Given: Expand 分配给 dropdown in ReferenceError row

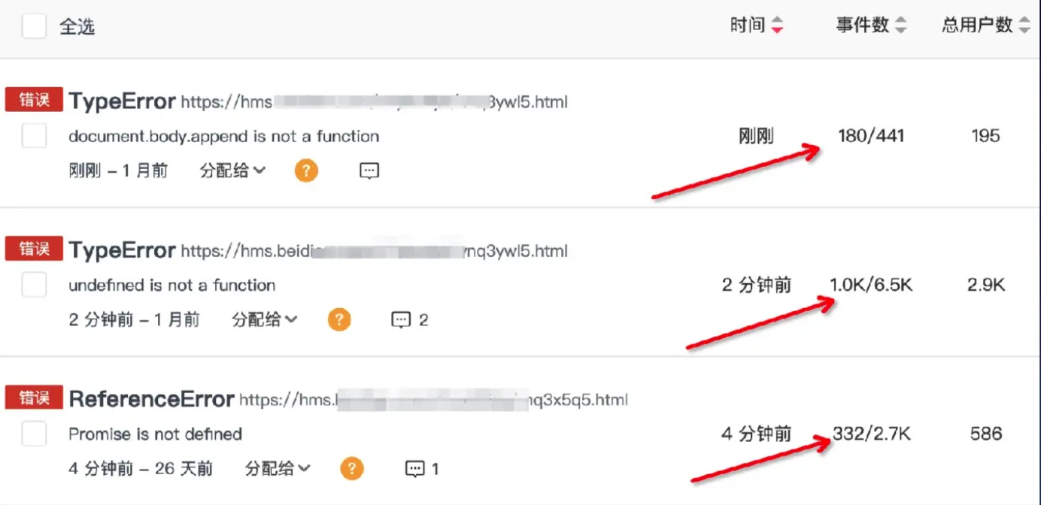Looking at the screenshot, I should click(x=278, y=468).
